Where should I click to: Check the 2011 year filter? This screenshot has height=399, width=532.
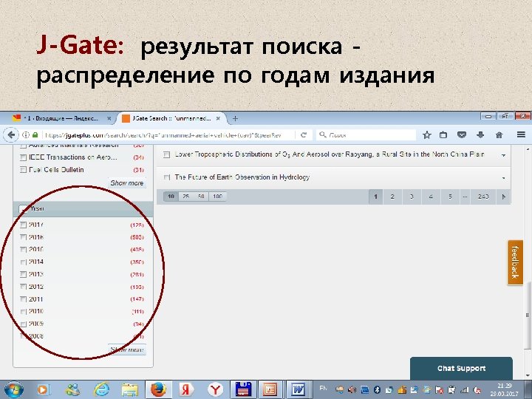pos(23,299)
